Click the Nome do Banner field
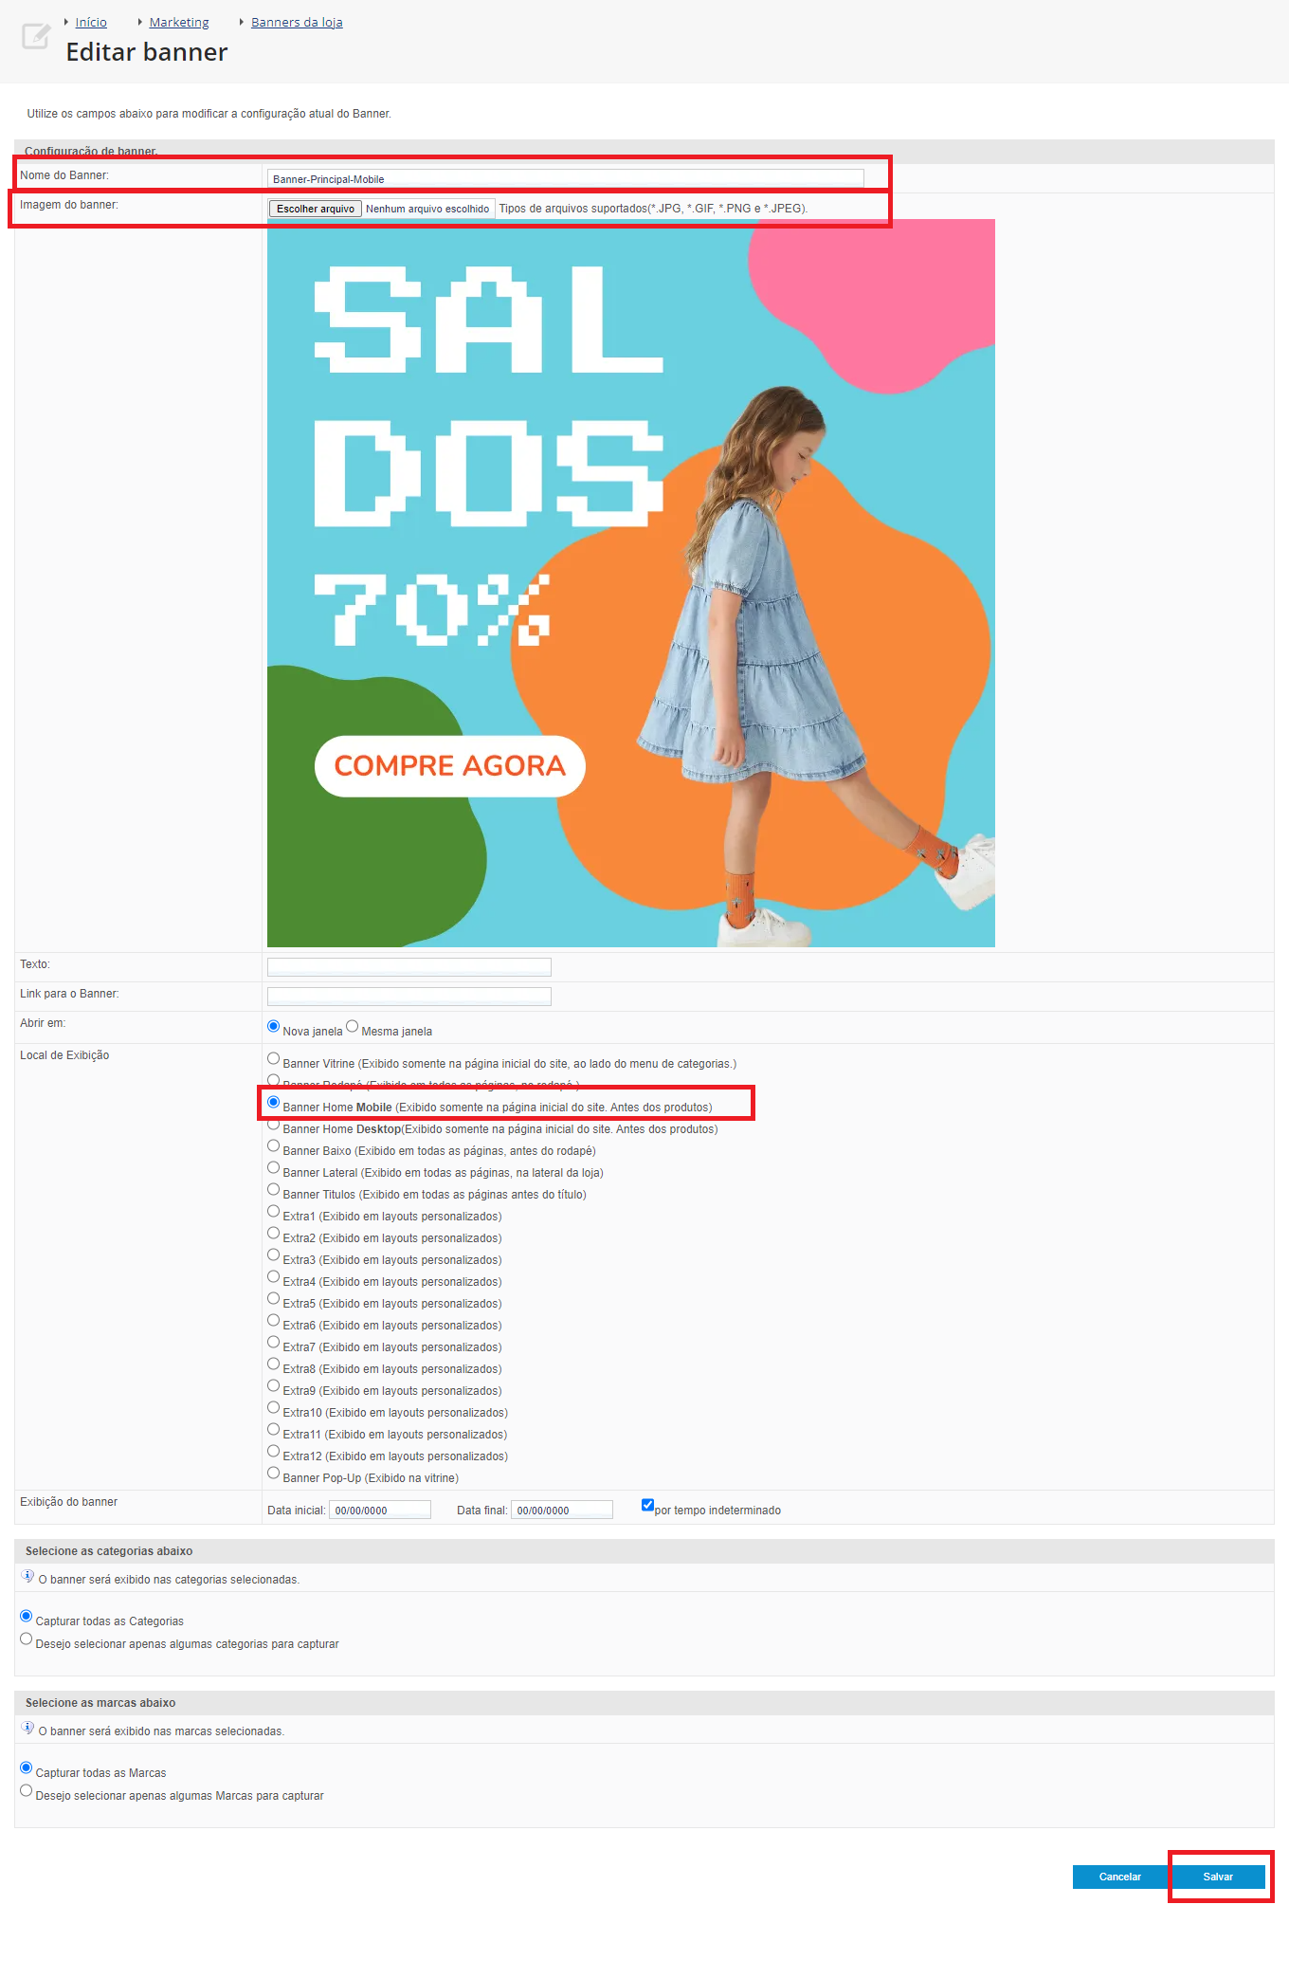1289x1978 pixels. tap(565, 178)
